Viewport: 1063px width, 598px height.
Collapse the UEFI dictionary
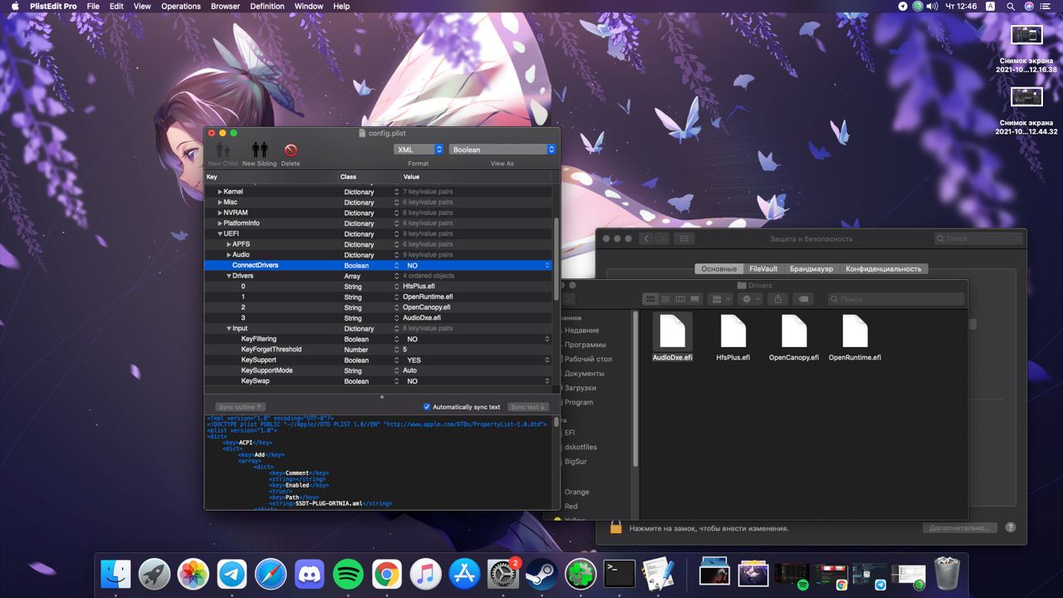220,234
